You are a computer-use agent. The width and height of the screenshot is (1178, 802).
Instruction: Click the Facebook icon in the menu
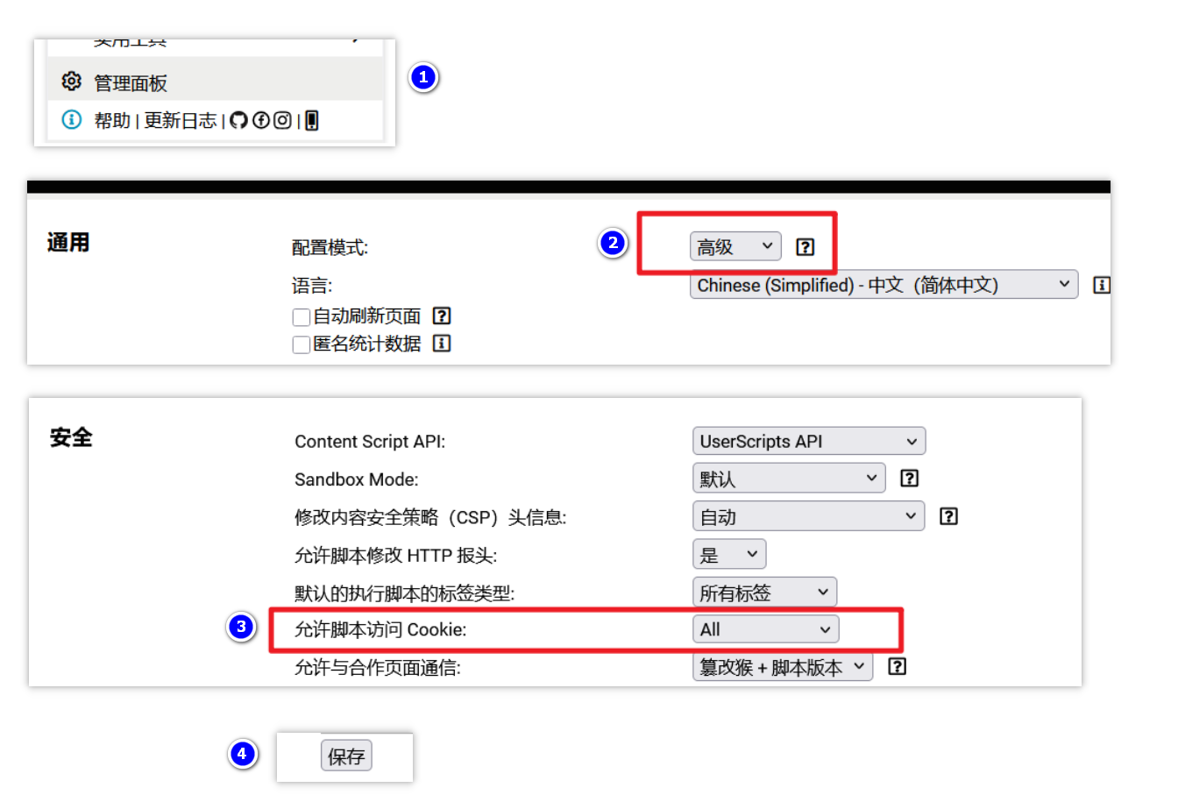click(x=259, y=120)
